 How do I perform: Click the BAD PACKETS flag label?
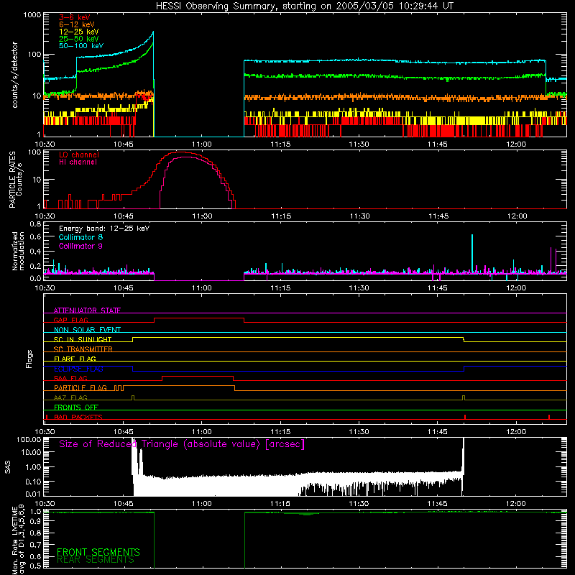(78, 417)
